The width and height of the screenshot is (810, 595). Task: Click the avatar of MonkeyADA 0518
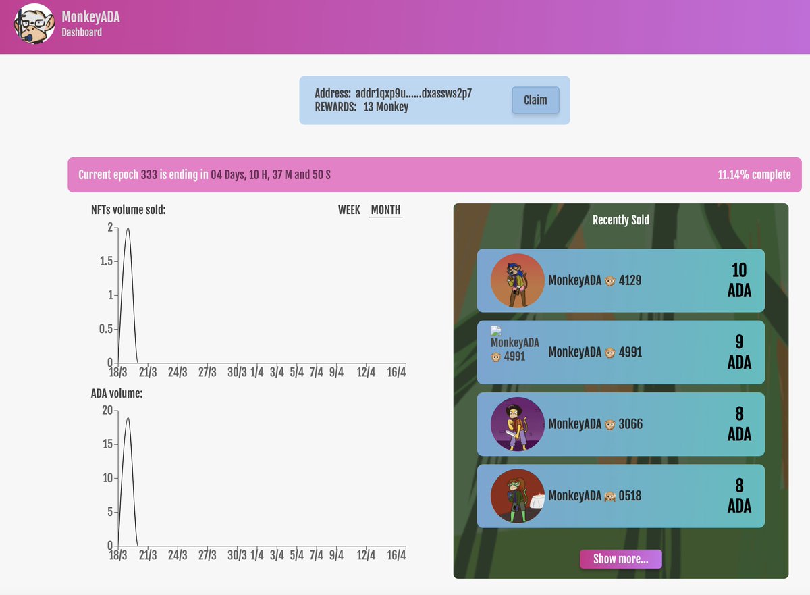(x=516, y=496)
